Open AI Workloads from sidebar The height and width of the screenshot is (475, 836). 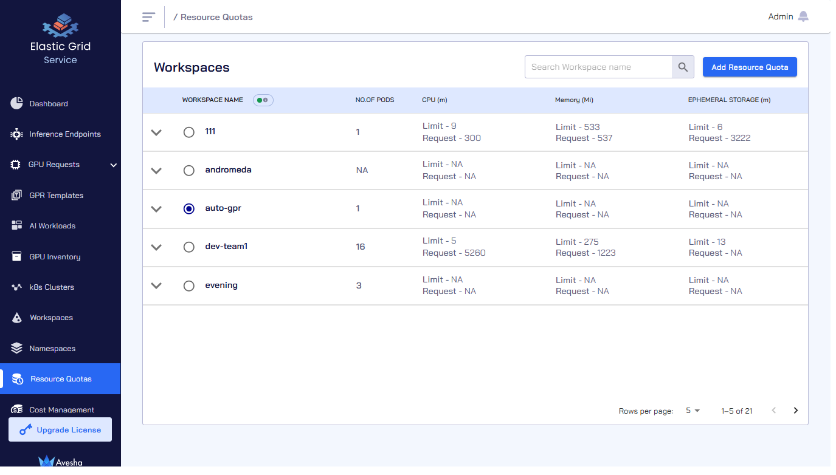tap(52, 226)
